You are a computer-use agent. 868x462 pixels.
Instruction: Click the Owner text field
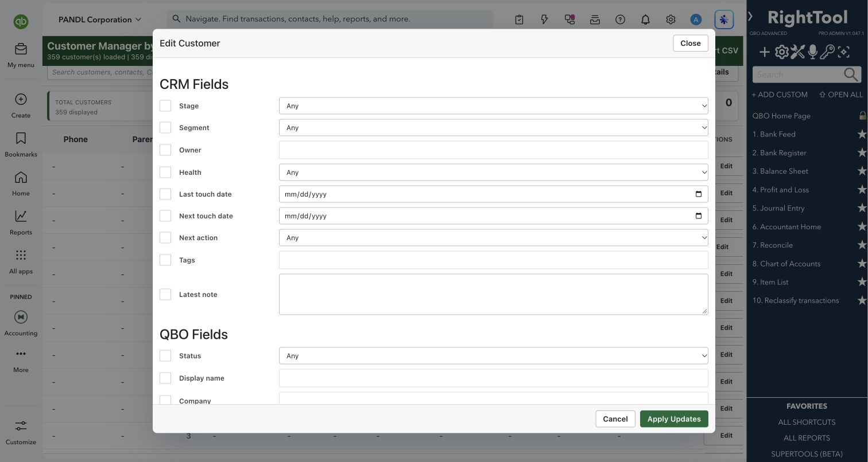tap(493, 150)
